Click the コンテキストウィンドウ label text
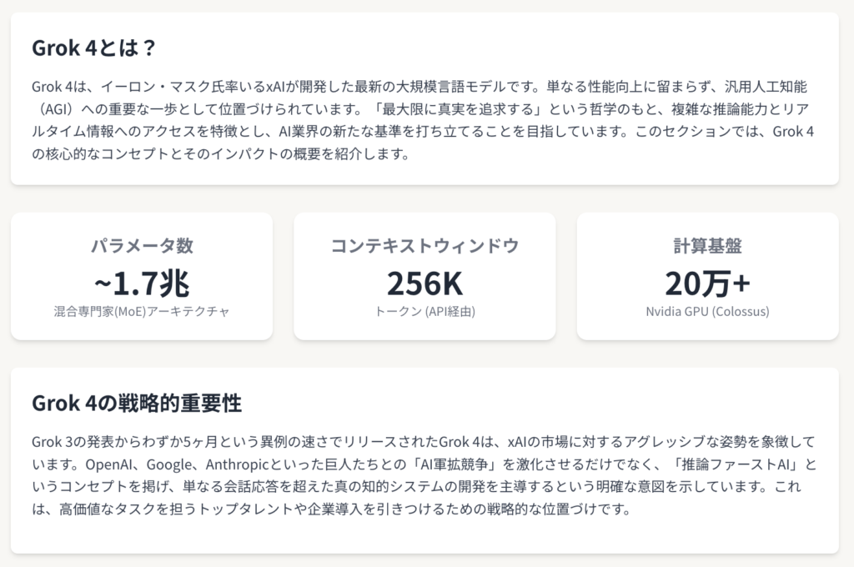Image resolution: width=854 pixels, height=567 pixels. [x=424, y=246]
